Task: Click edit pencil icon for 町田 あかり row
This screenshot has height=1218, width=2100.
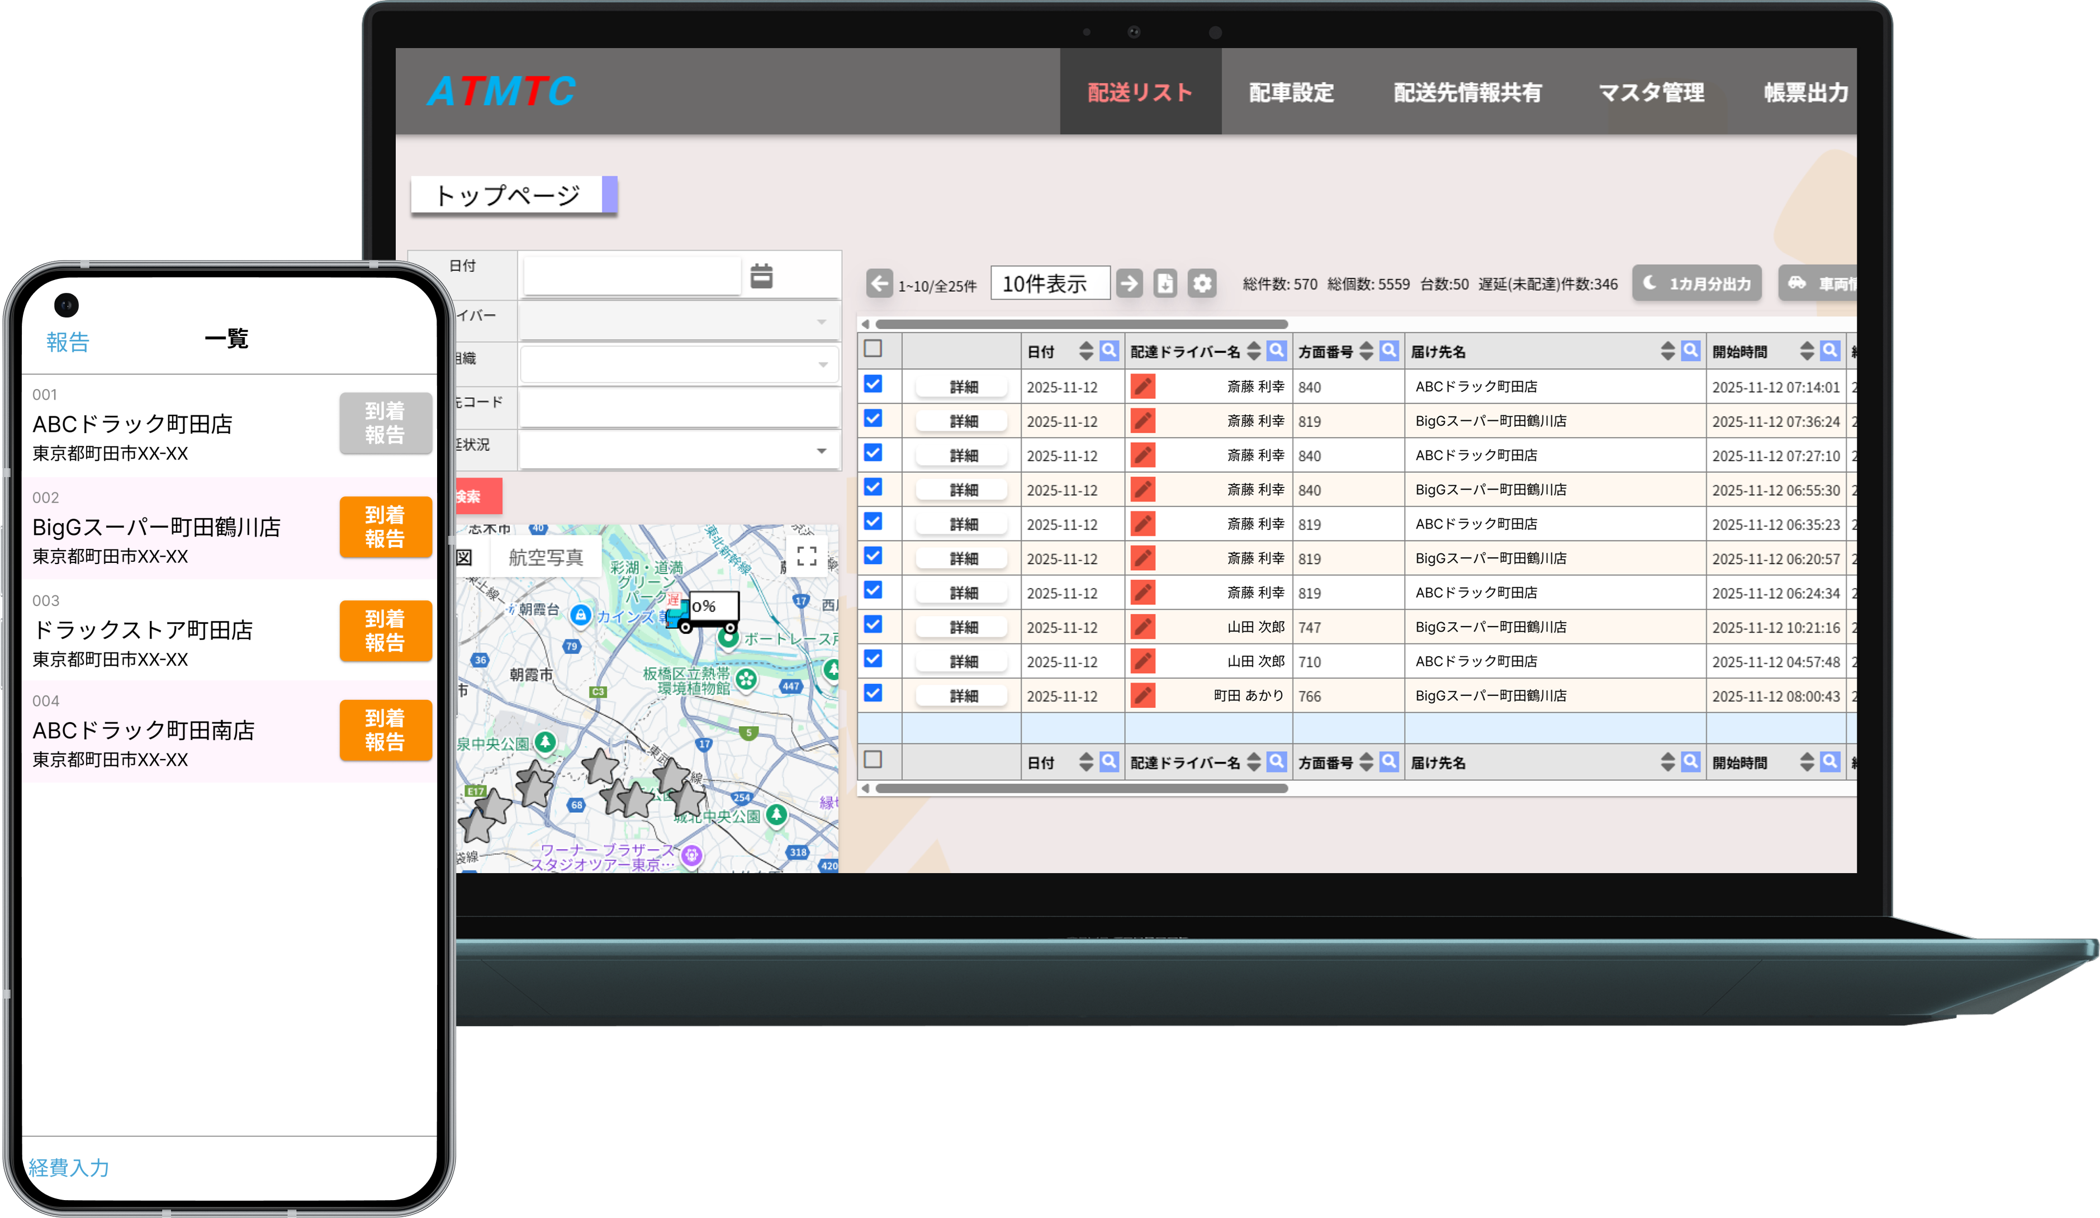Action: [x=1143, y=696]
